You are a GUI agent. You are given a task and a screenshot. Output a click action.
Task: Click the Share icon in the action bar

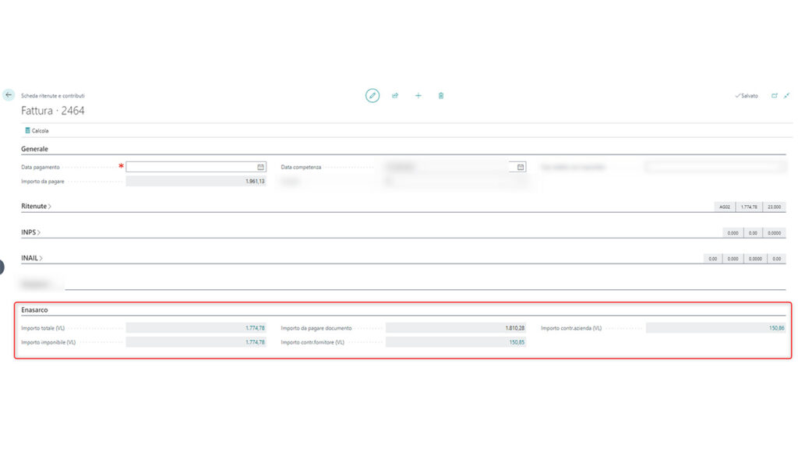[395, 95]
